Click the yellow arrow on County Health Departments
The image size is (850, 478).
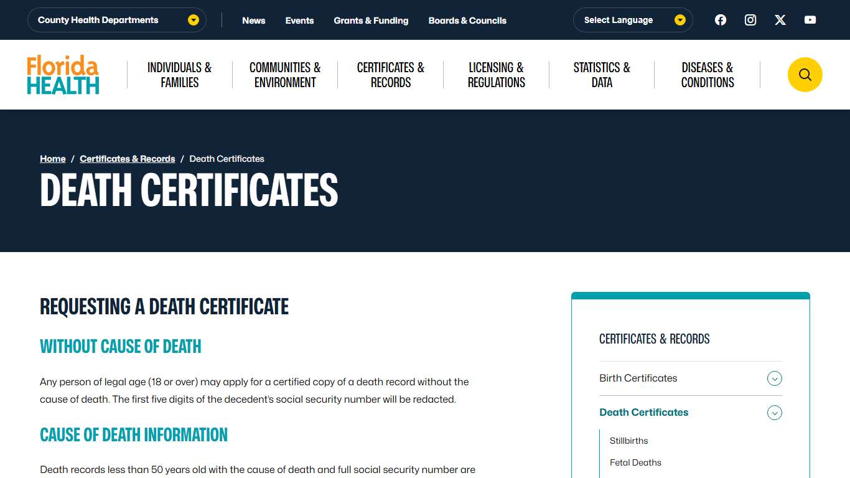point(193,19)
